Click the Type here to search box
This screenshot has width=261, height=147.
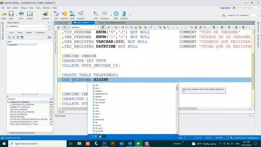37,143
